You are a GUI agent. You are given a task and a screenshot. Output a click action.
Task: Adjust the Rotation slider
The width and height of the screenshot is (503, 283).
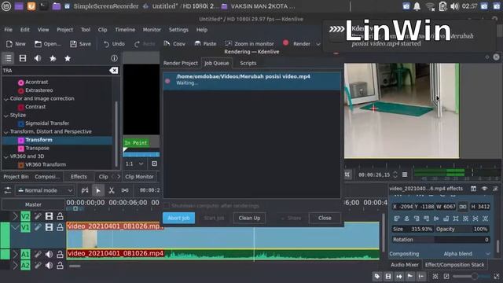[x=441, y=240]
